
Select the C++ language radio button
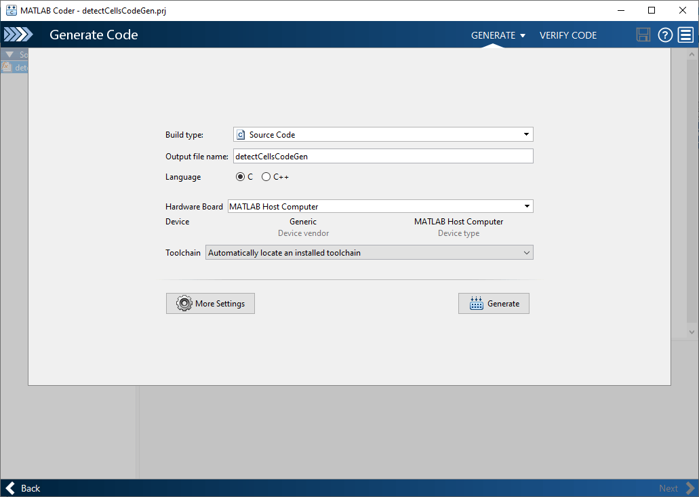click(266, 177)
